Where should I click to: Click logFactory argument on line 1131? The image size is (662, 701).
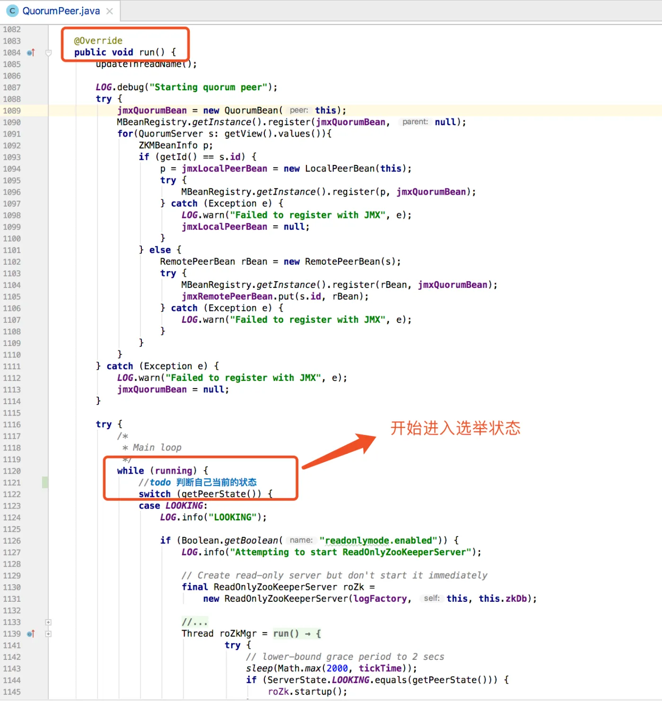[380, 599]
